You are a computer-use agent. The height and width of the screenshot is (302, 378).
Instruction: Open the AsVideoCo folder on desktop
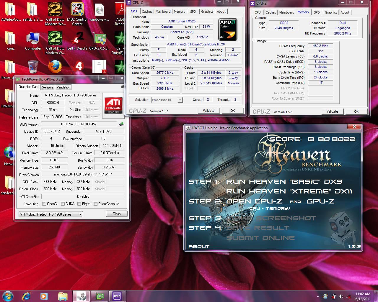pyautogui.click(x=11, y=12)
